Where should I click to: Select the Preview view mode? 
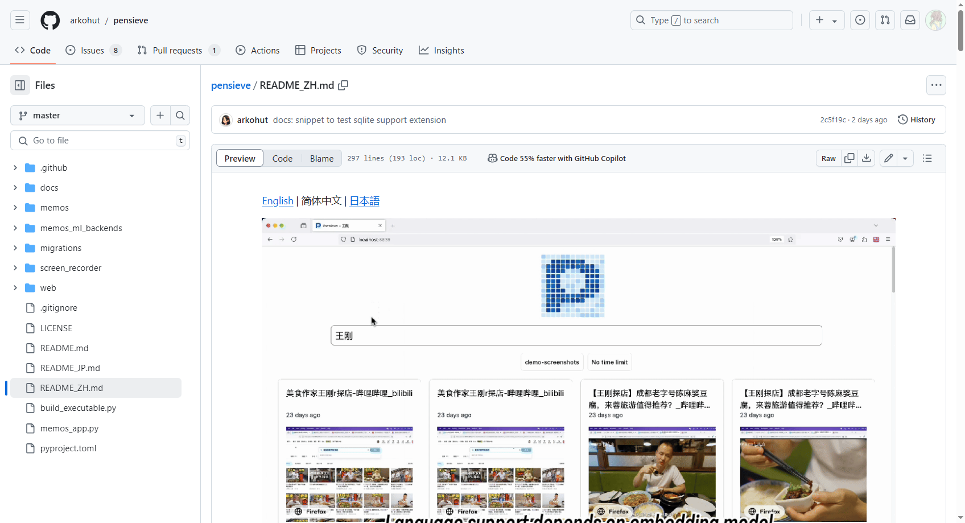[x=240, y=158]
